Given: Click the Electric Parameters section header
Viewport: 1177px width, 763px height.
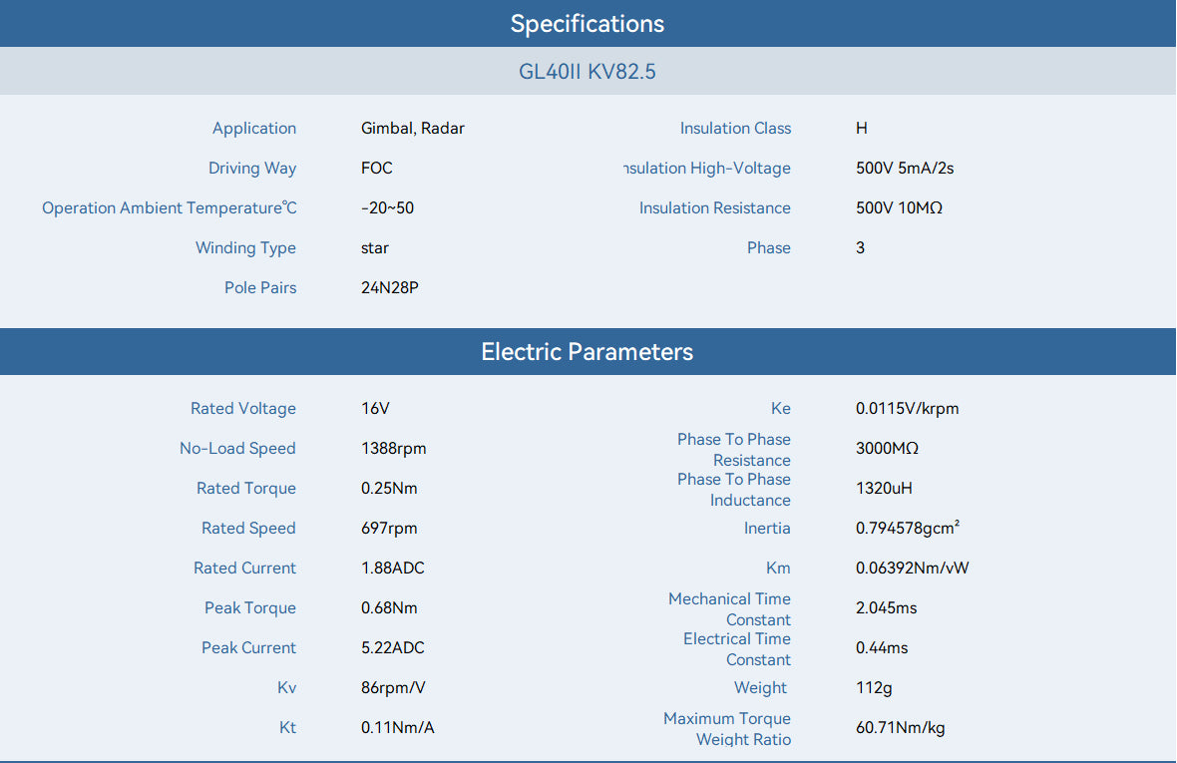Looking at the screenshot, I should click(x=588, y=351).
